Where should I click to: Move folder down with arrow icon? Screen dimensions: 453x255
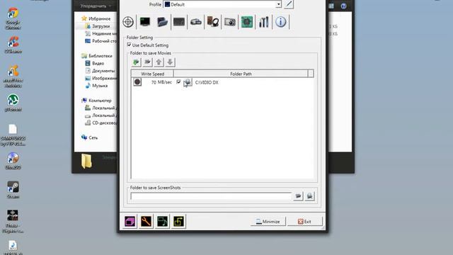(x=170, y=62)
